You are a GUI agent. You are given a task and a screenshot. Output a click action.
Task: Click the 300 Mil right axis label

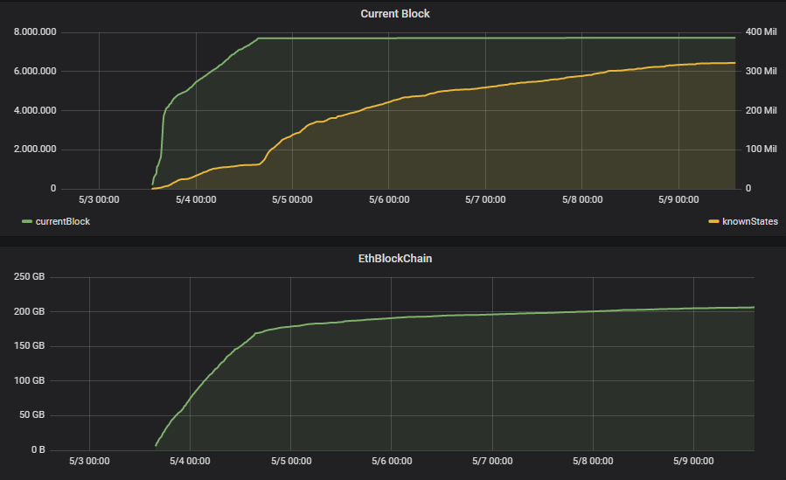click(761, 71)
